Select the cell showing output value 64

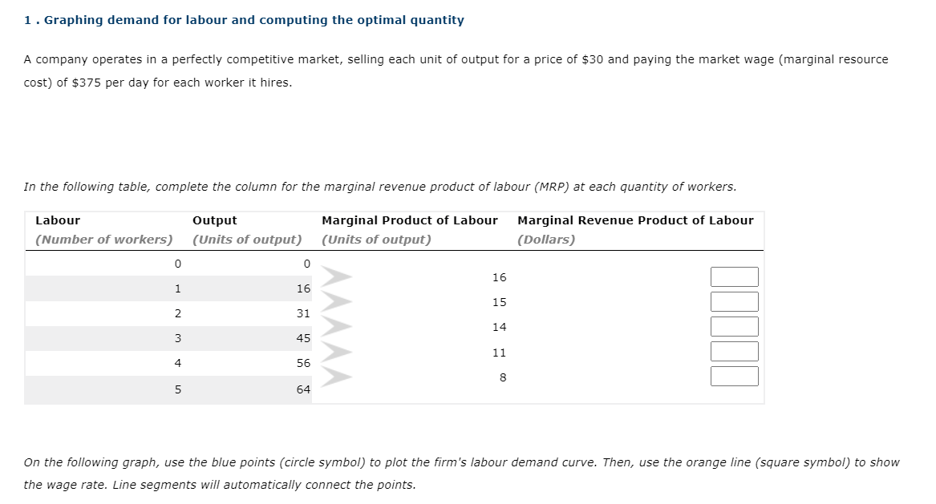[x=303, y=390]
